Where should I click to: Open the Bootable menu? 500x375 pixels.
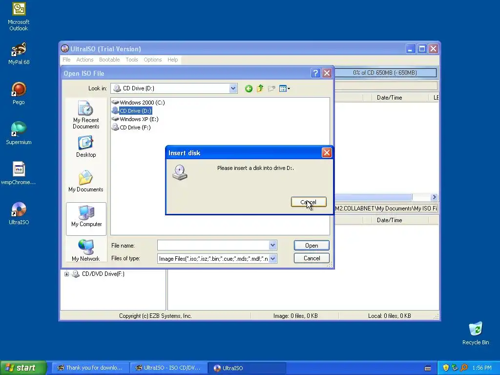click(x=109, y=60)
